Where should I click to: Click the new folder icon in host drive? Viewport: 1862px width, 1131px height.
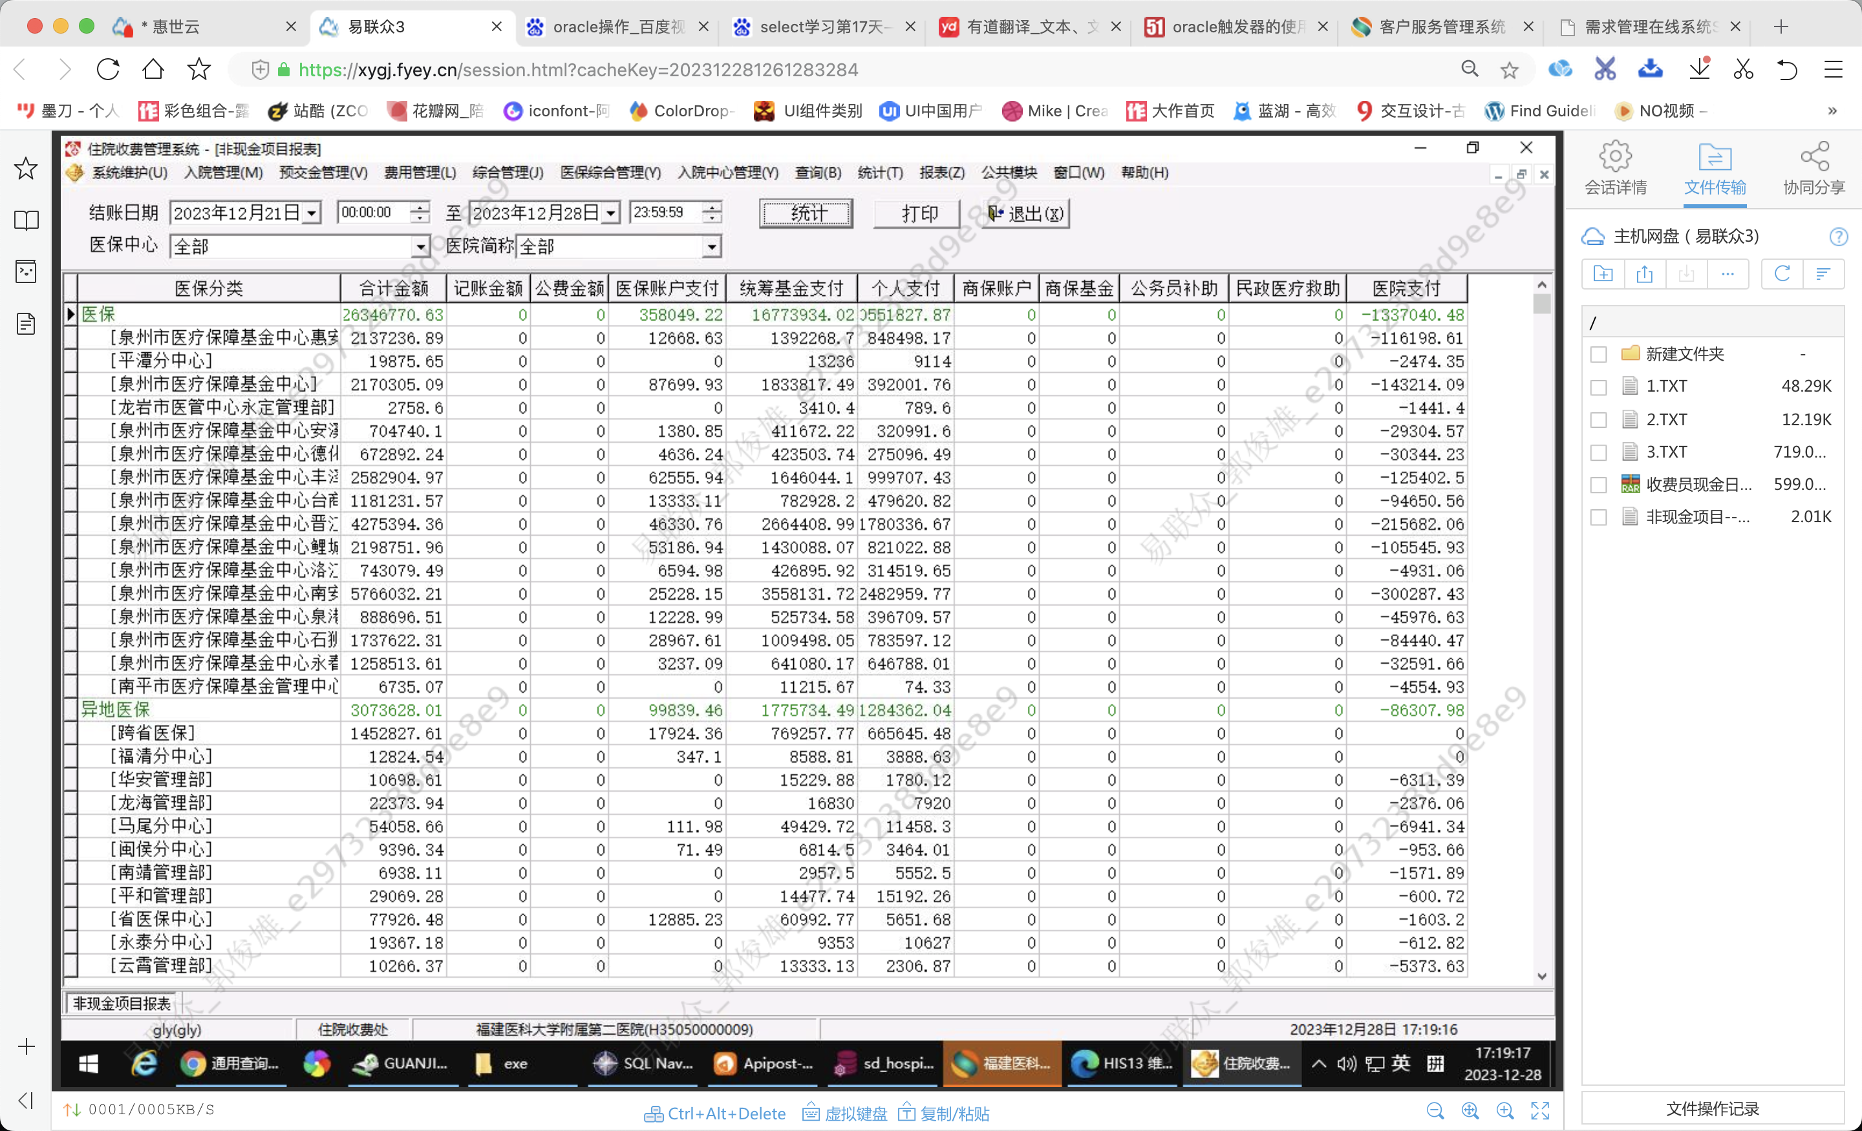click(x=1602, y=274)
